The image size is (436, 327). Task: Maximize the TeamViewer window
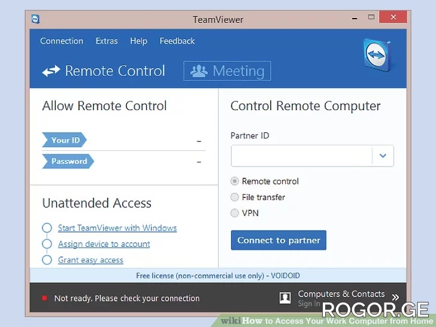(371, 17)
